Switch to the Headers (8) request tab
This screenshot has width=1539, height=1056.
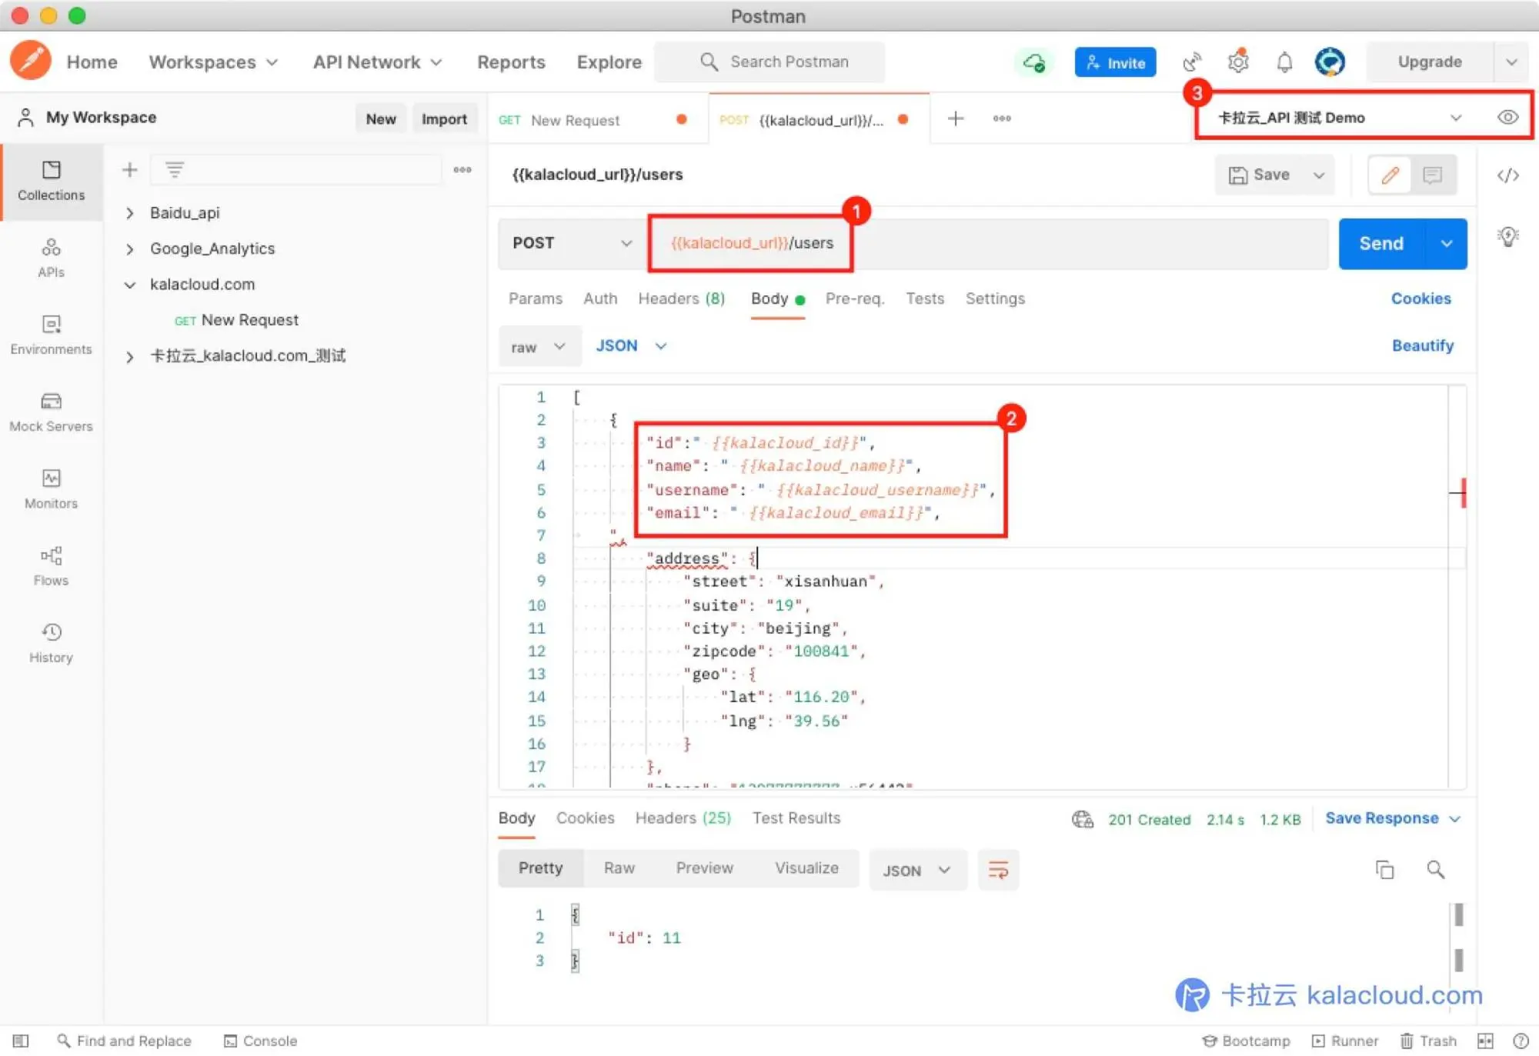[681, 298]
